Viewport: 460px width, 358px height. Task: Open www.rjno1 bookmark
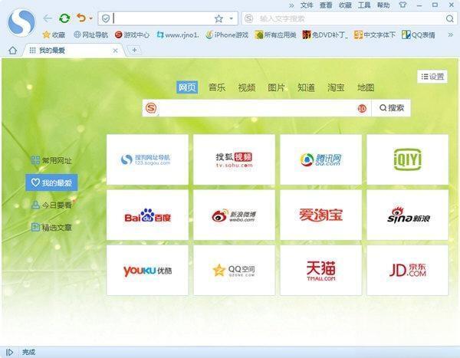tap(178, 35)
